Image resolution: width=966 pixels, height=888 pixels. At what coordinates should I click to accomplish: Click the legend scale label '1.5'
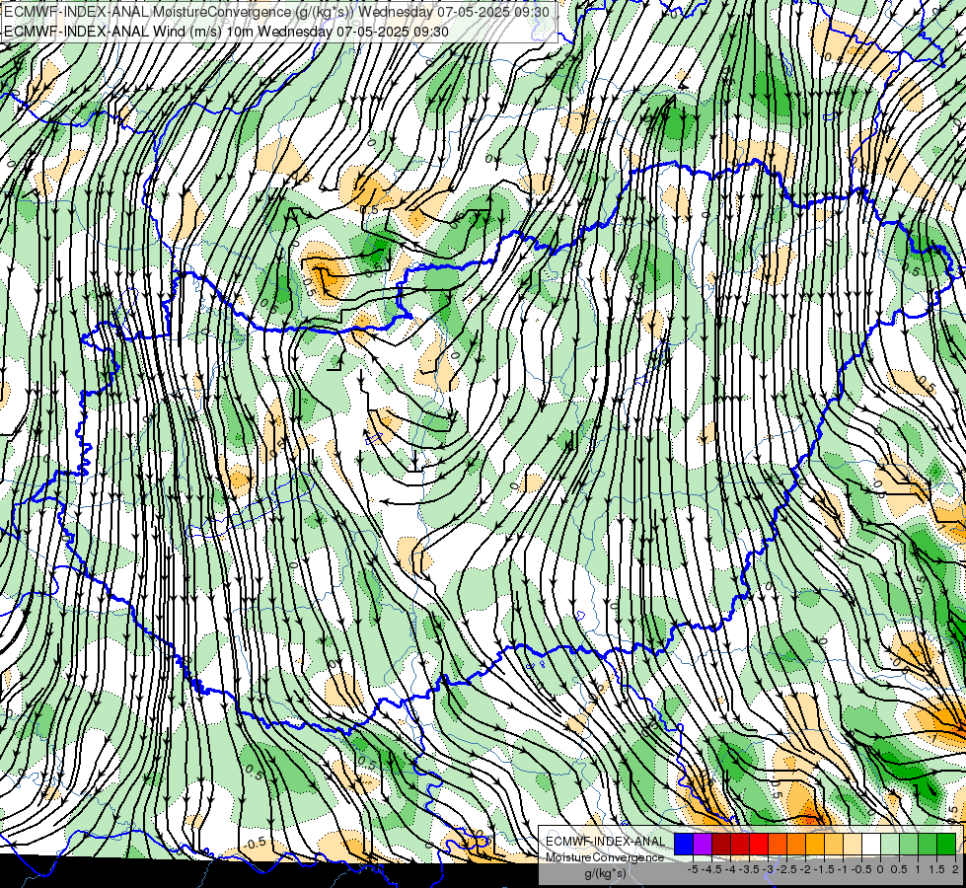[936, 869]
